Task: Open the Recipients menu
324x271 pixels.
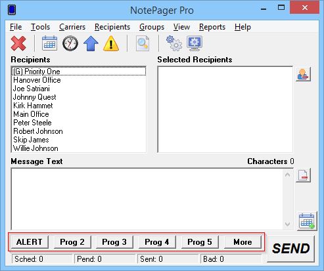Action: click(112, 27)
